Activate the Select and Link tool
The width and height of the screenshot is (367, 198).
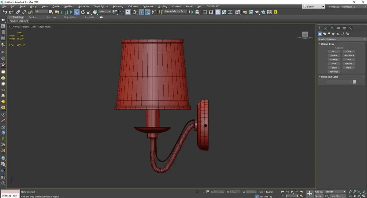tap(18, 12)
